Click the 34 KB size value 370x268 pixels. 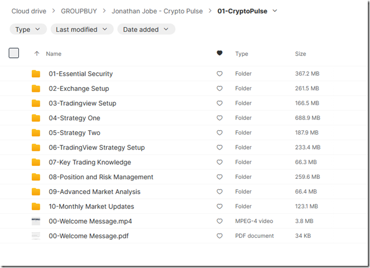pyautogui.click(x=303, y=236)
